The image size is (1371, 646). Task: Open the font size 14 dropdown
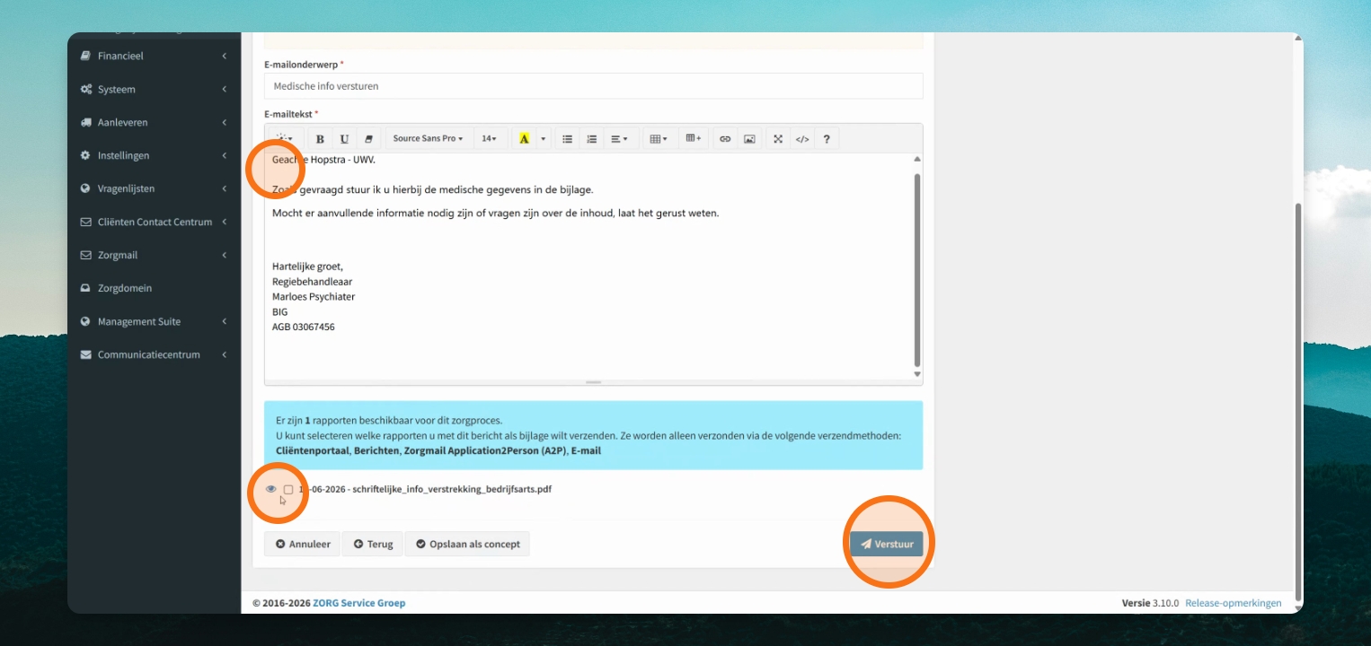point(489,139)
